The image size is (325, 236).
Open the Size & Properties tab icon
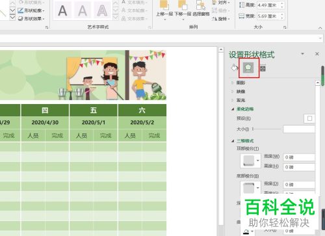click(x=263, y=68)
